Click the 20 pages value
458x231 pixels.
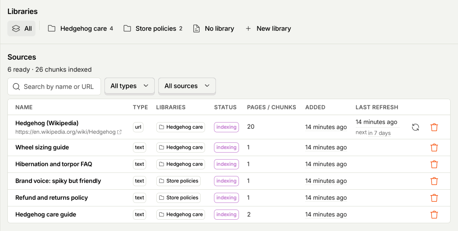(251, 126)
